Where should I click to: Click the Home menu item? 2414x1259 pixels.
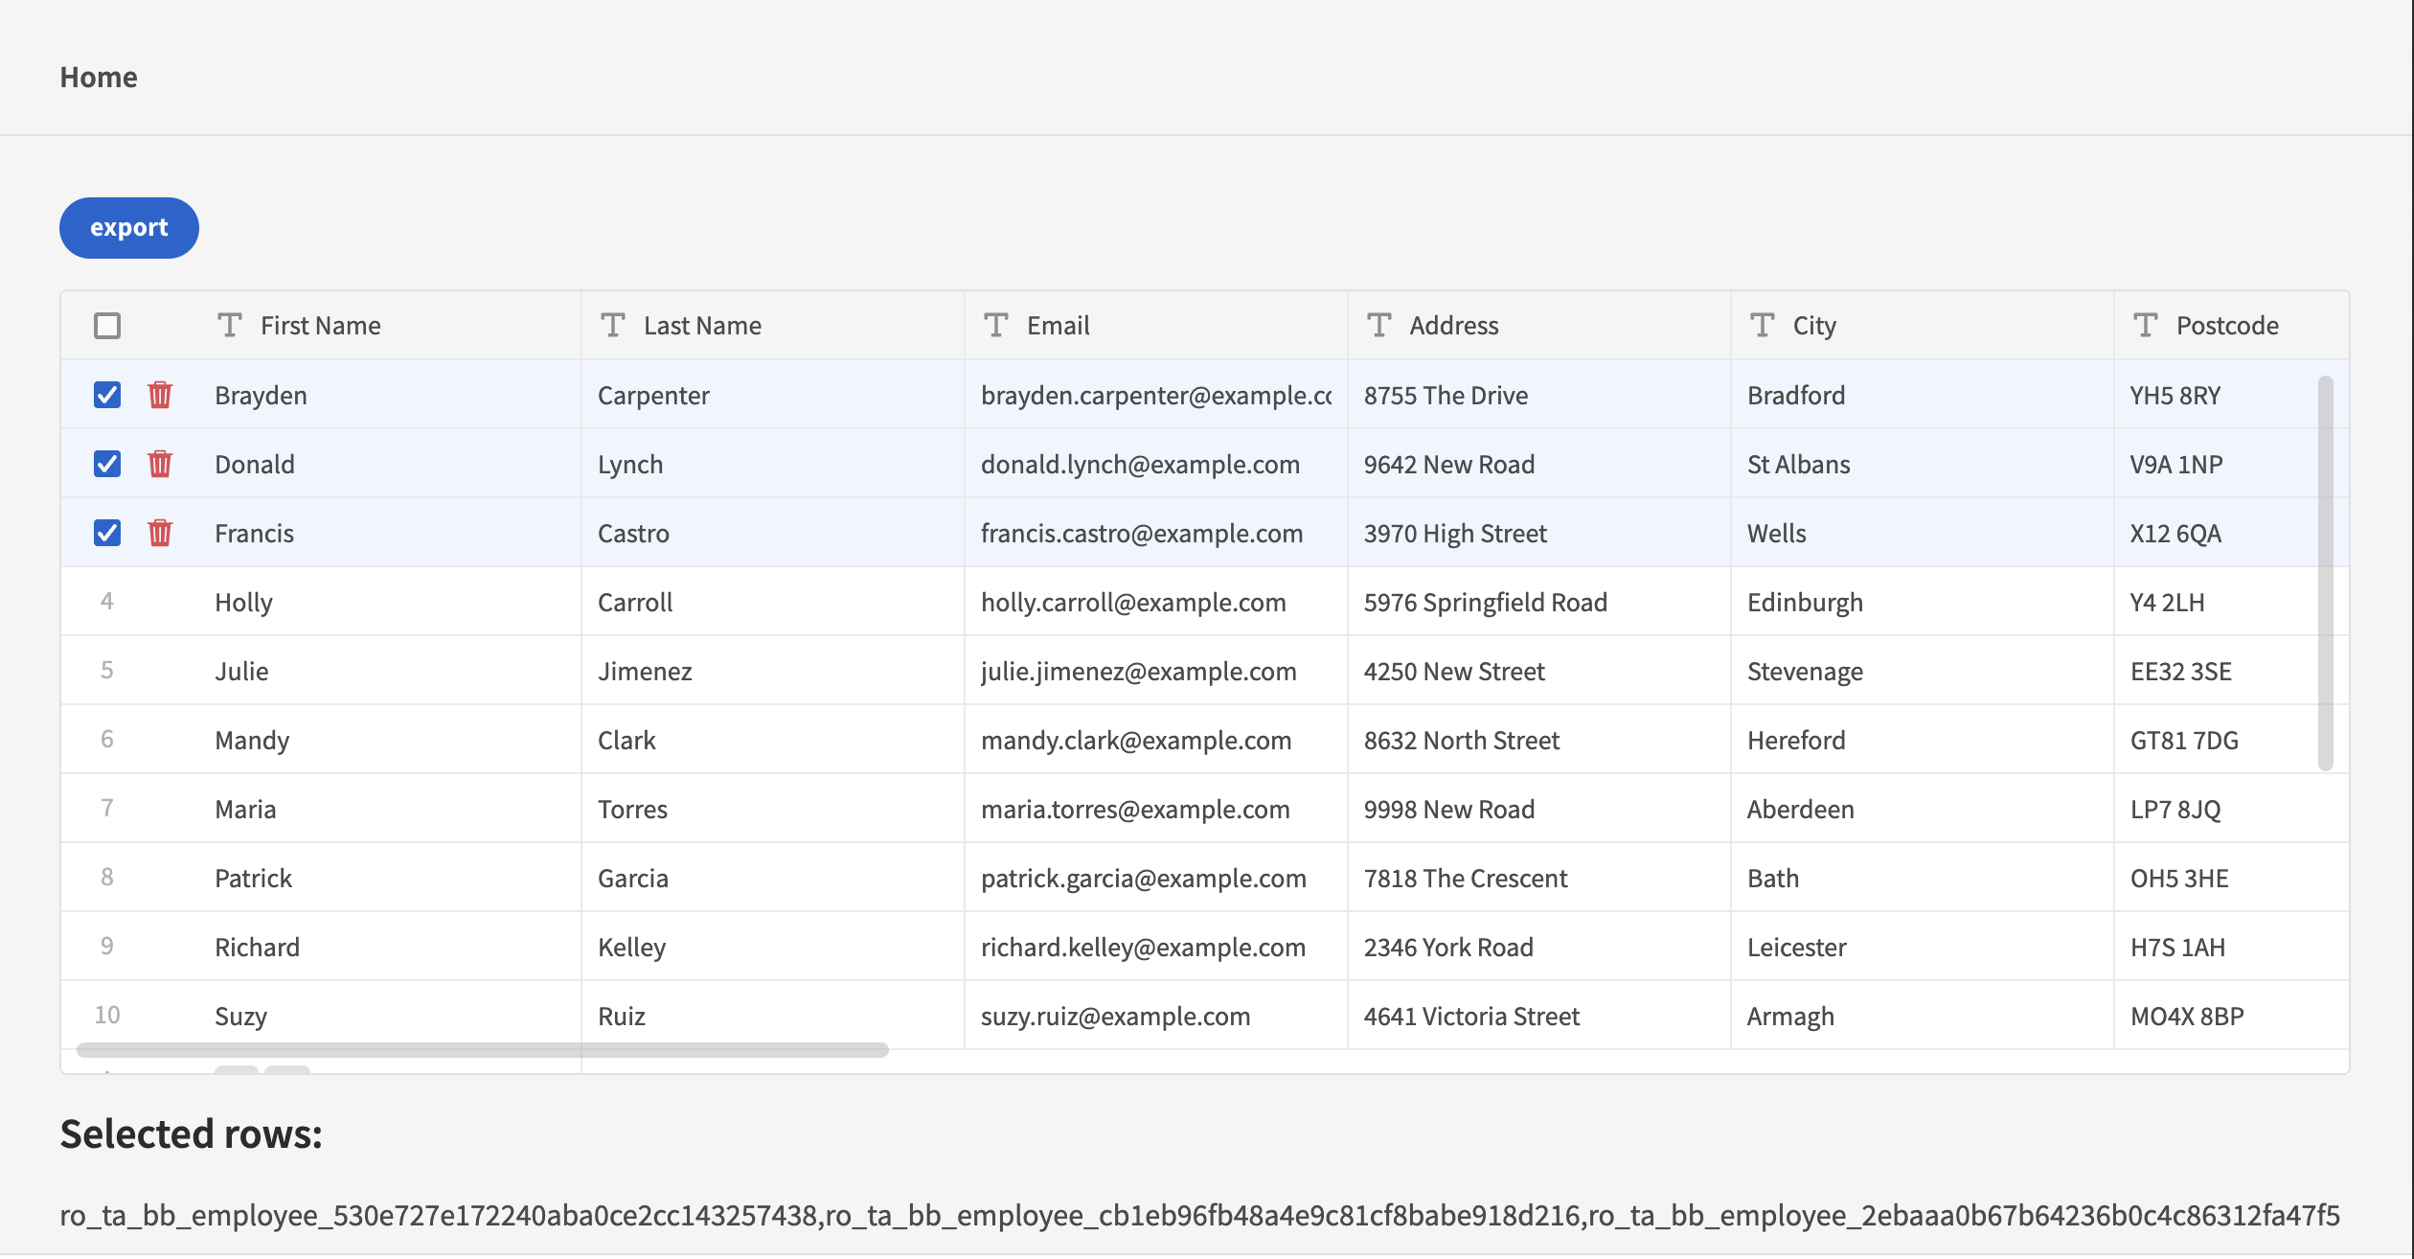point(98,75)
